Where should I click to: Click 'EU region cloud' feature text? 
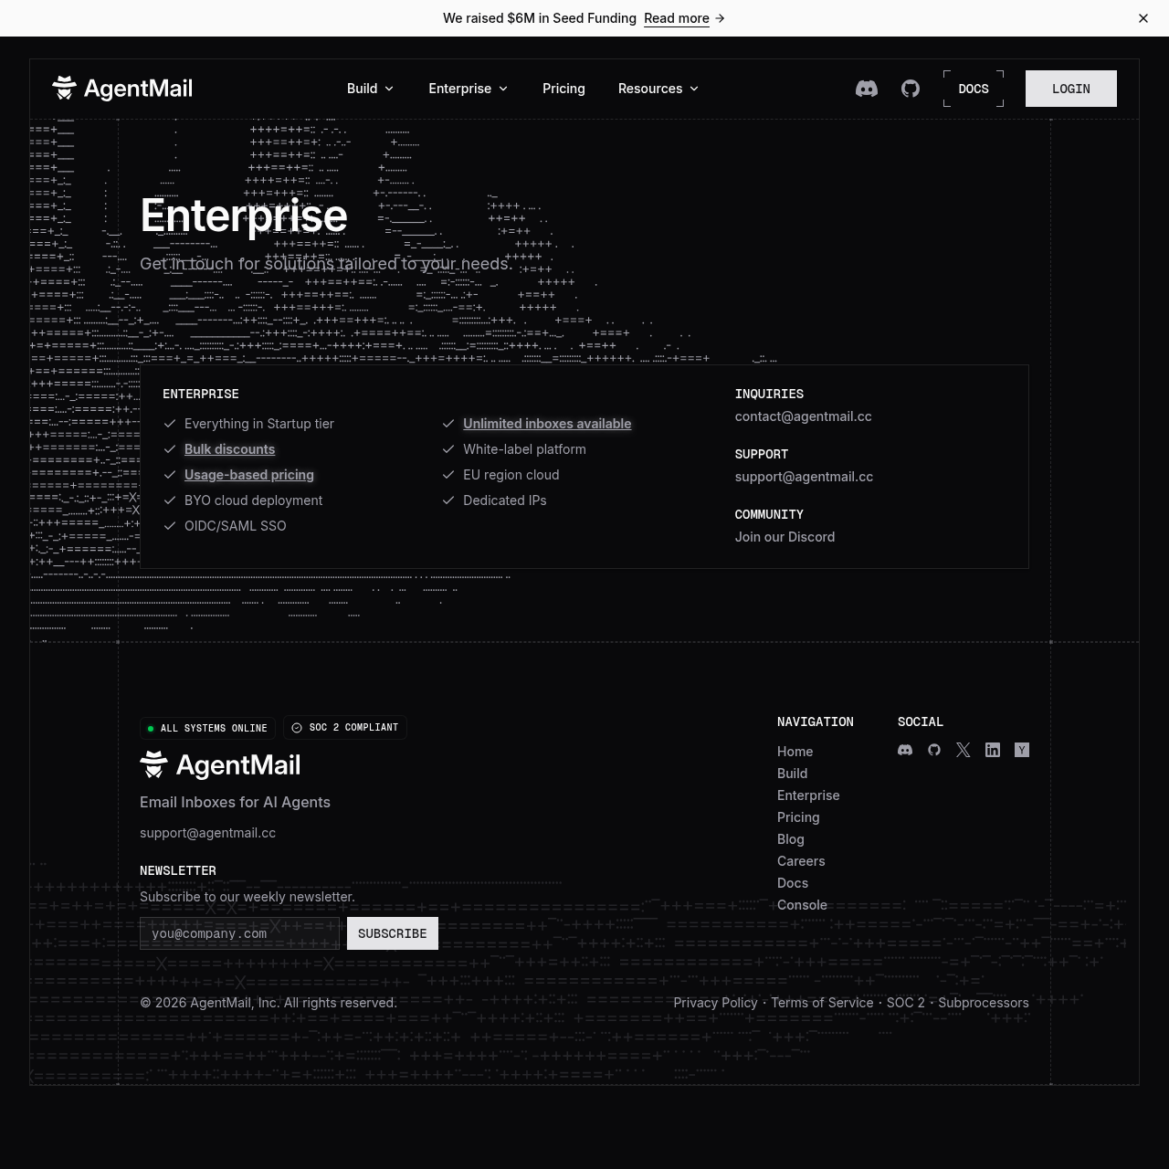[511, 475]
